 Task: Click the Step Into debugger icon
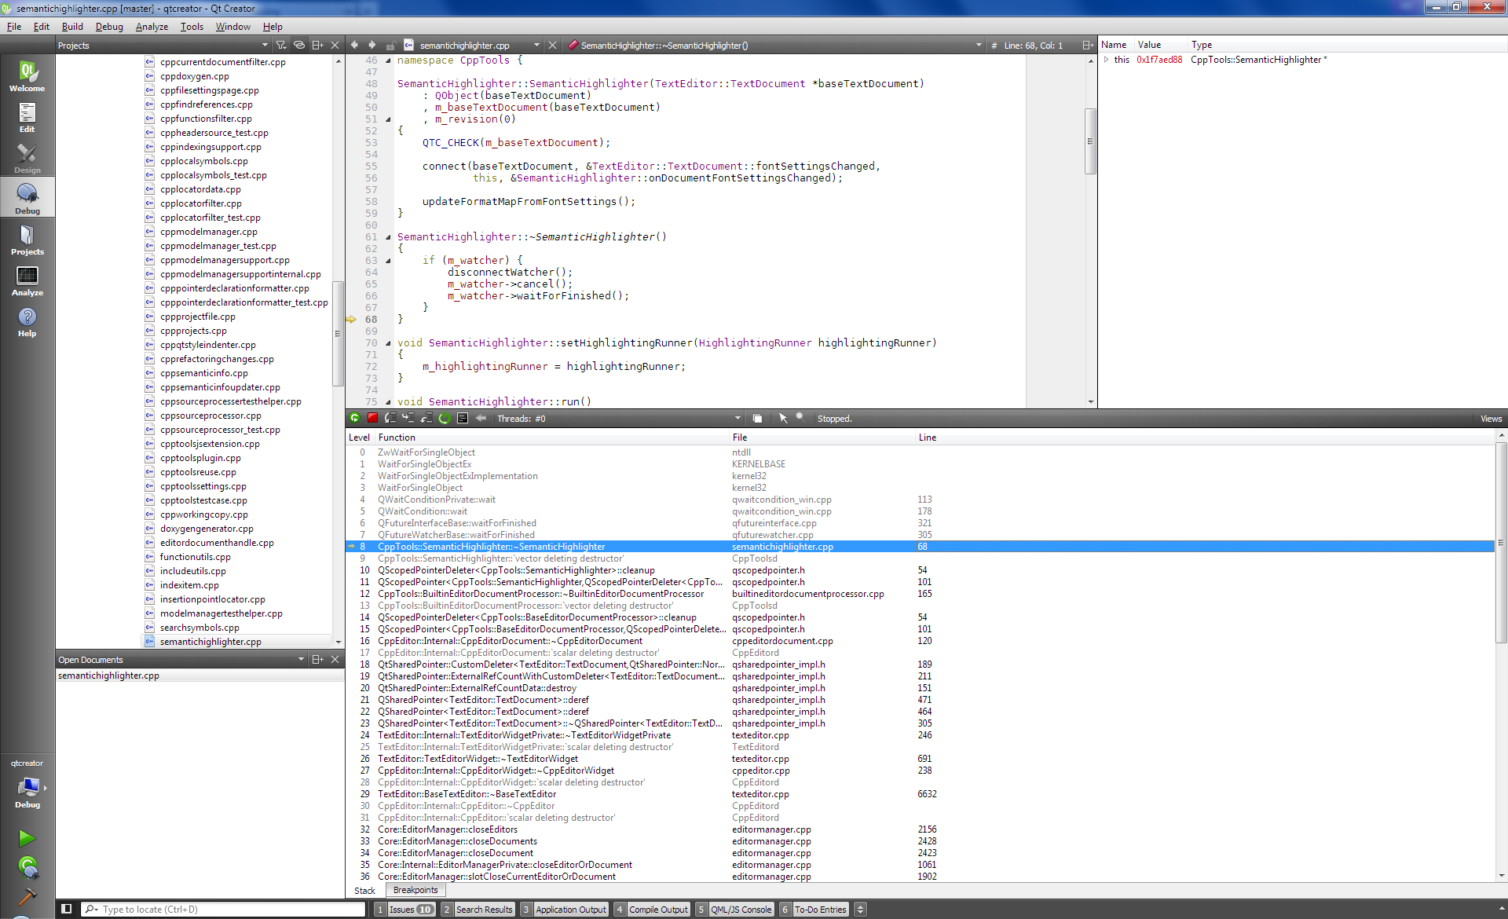(408, 419)
